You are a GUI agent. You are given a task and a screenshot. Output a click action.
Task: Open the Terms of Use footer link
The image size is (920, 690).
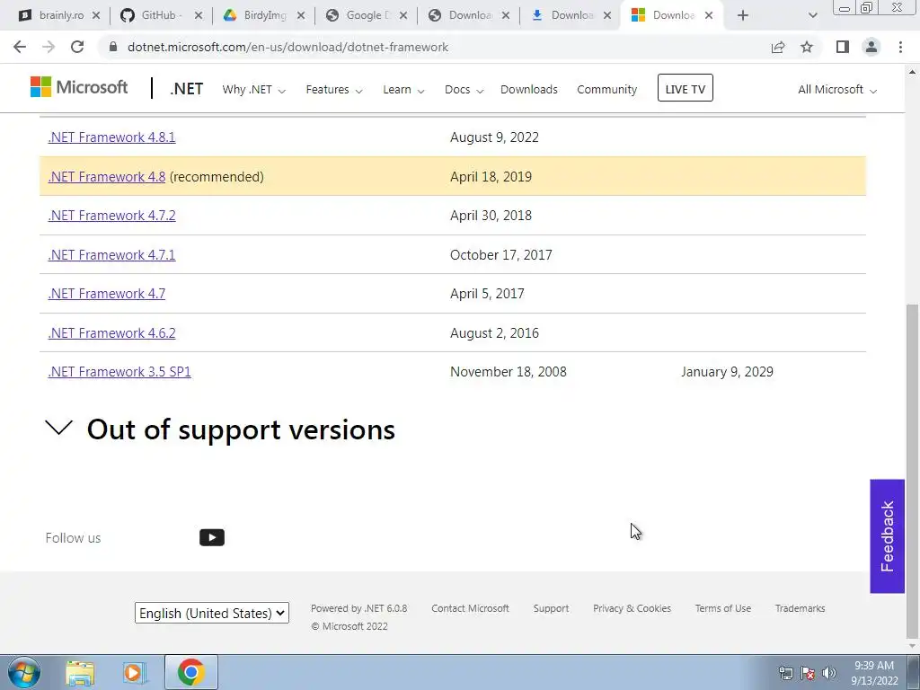tap(723, 608)
